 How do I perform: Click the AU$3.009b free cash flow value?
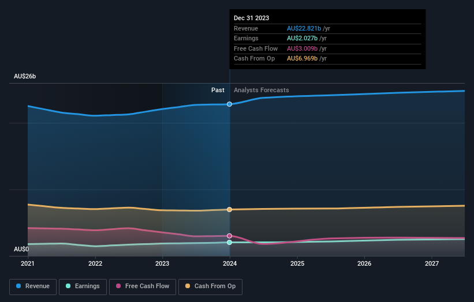click(x=302, y=48)
